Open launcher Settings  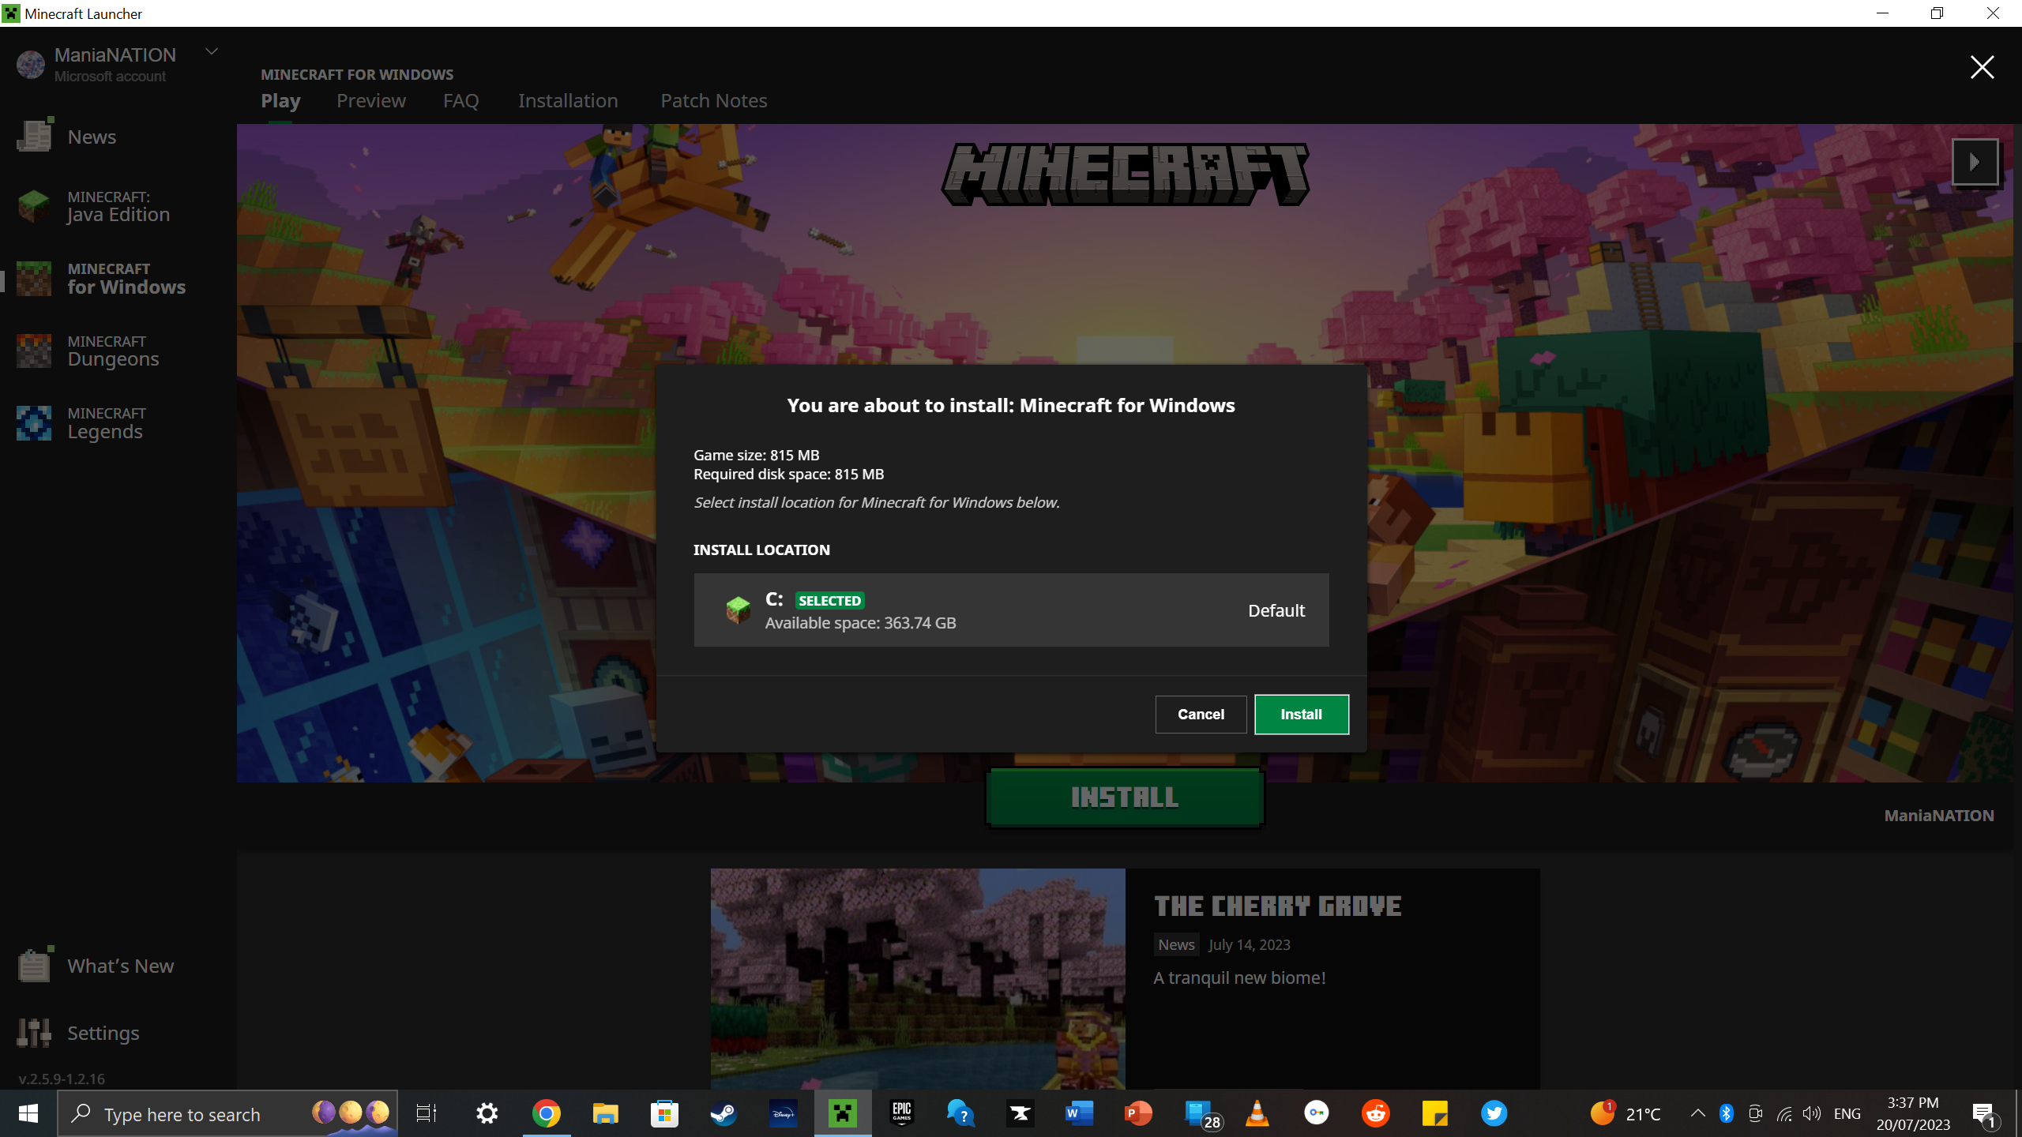point(103,1033)
